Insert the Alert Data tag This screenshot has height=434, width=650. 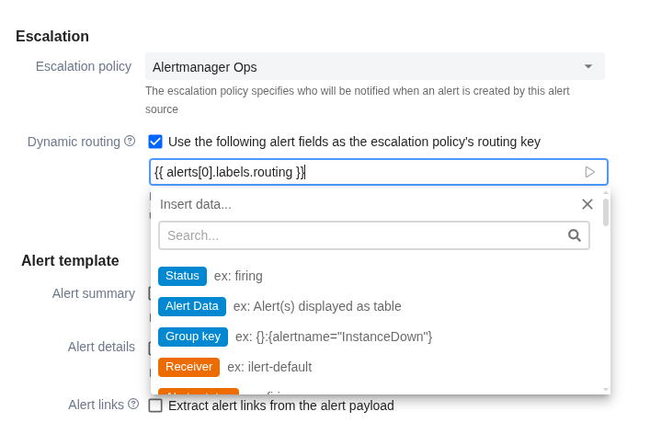[192, 306]
